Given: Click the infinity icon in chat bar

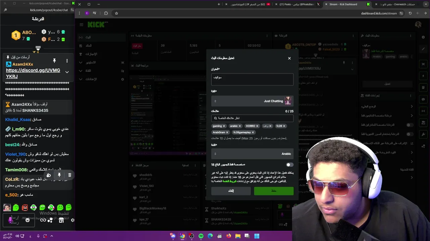Looking at the screenshot, I should [x=43, y=220].
